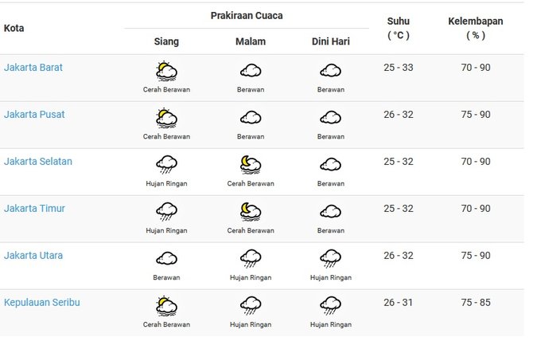
Task: Click Jakarta Selatan night moon cloud icon
Action: 251,165
